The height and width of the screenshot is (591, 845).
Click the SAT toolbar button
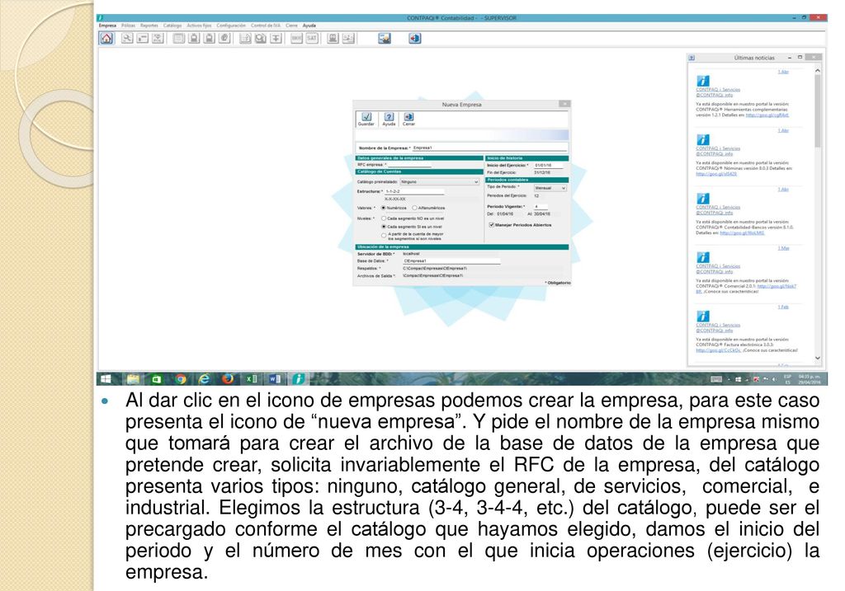pyautogui.click(x=311, y=38)
